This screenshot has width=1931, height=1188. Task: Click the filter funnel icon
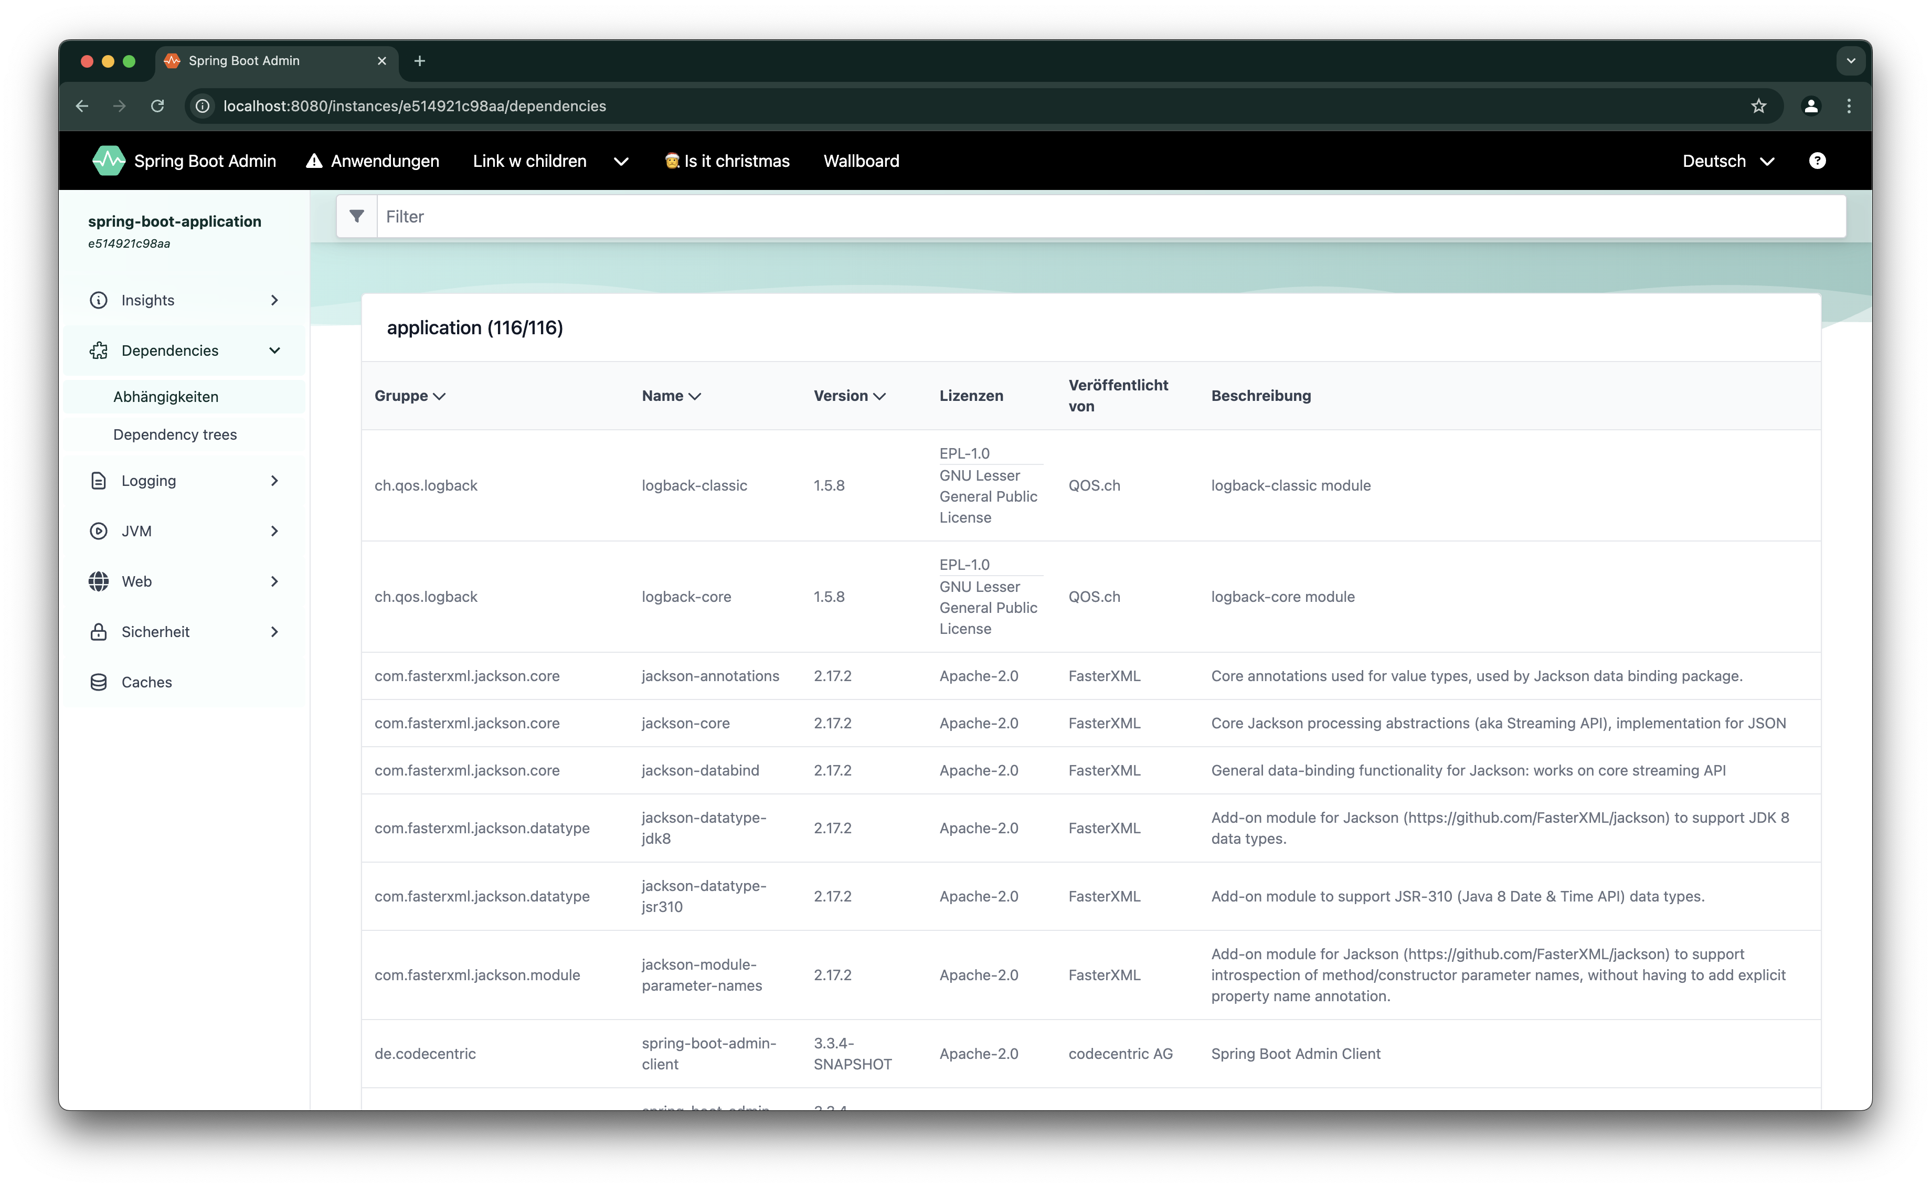pos(357,216)
